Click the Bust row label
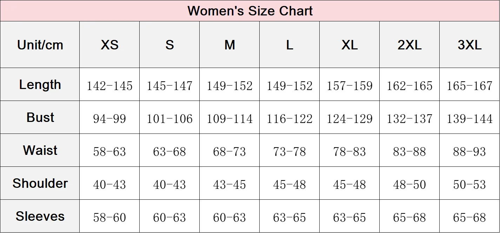 (40, 117)
